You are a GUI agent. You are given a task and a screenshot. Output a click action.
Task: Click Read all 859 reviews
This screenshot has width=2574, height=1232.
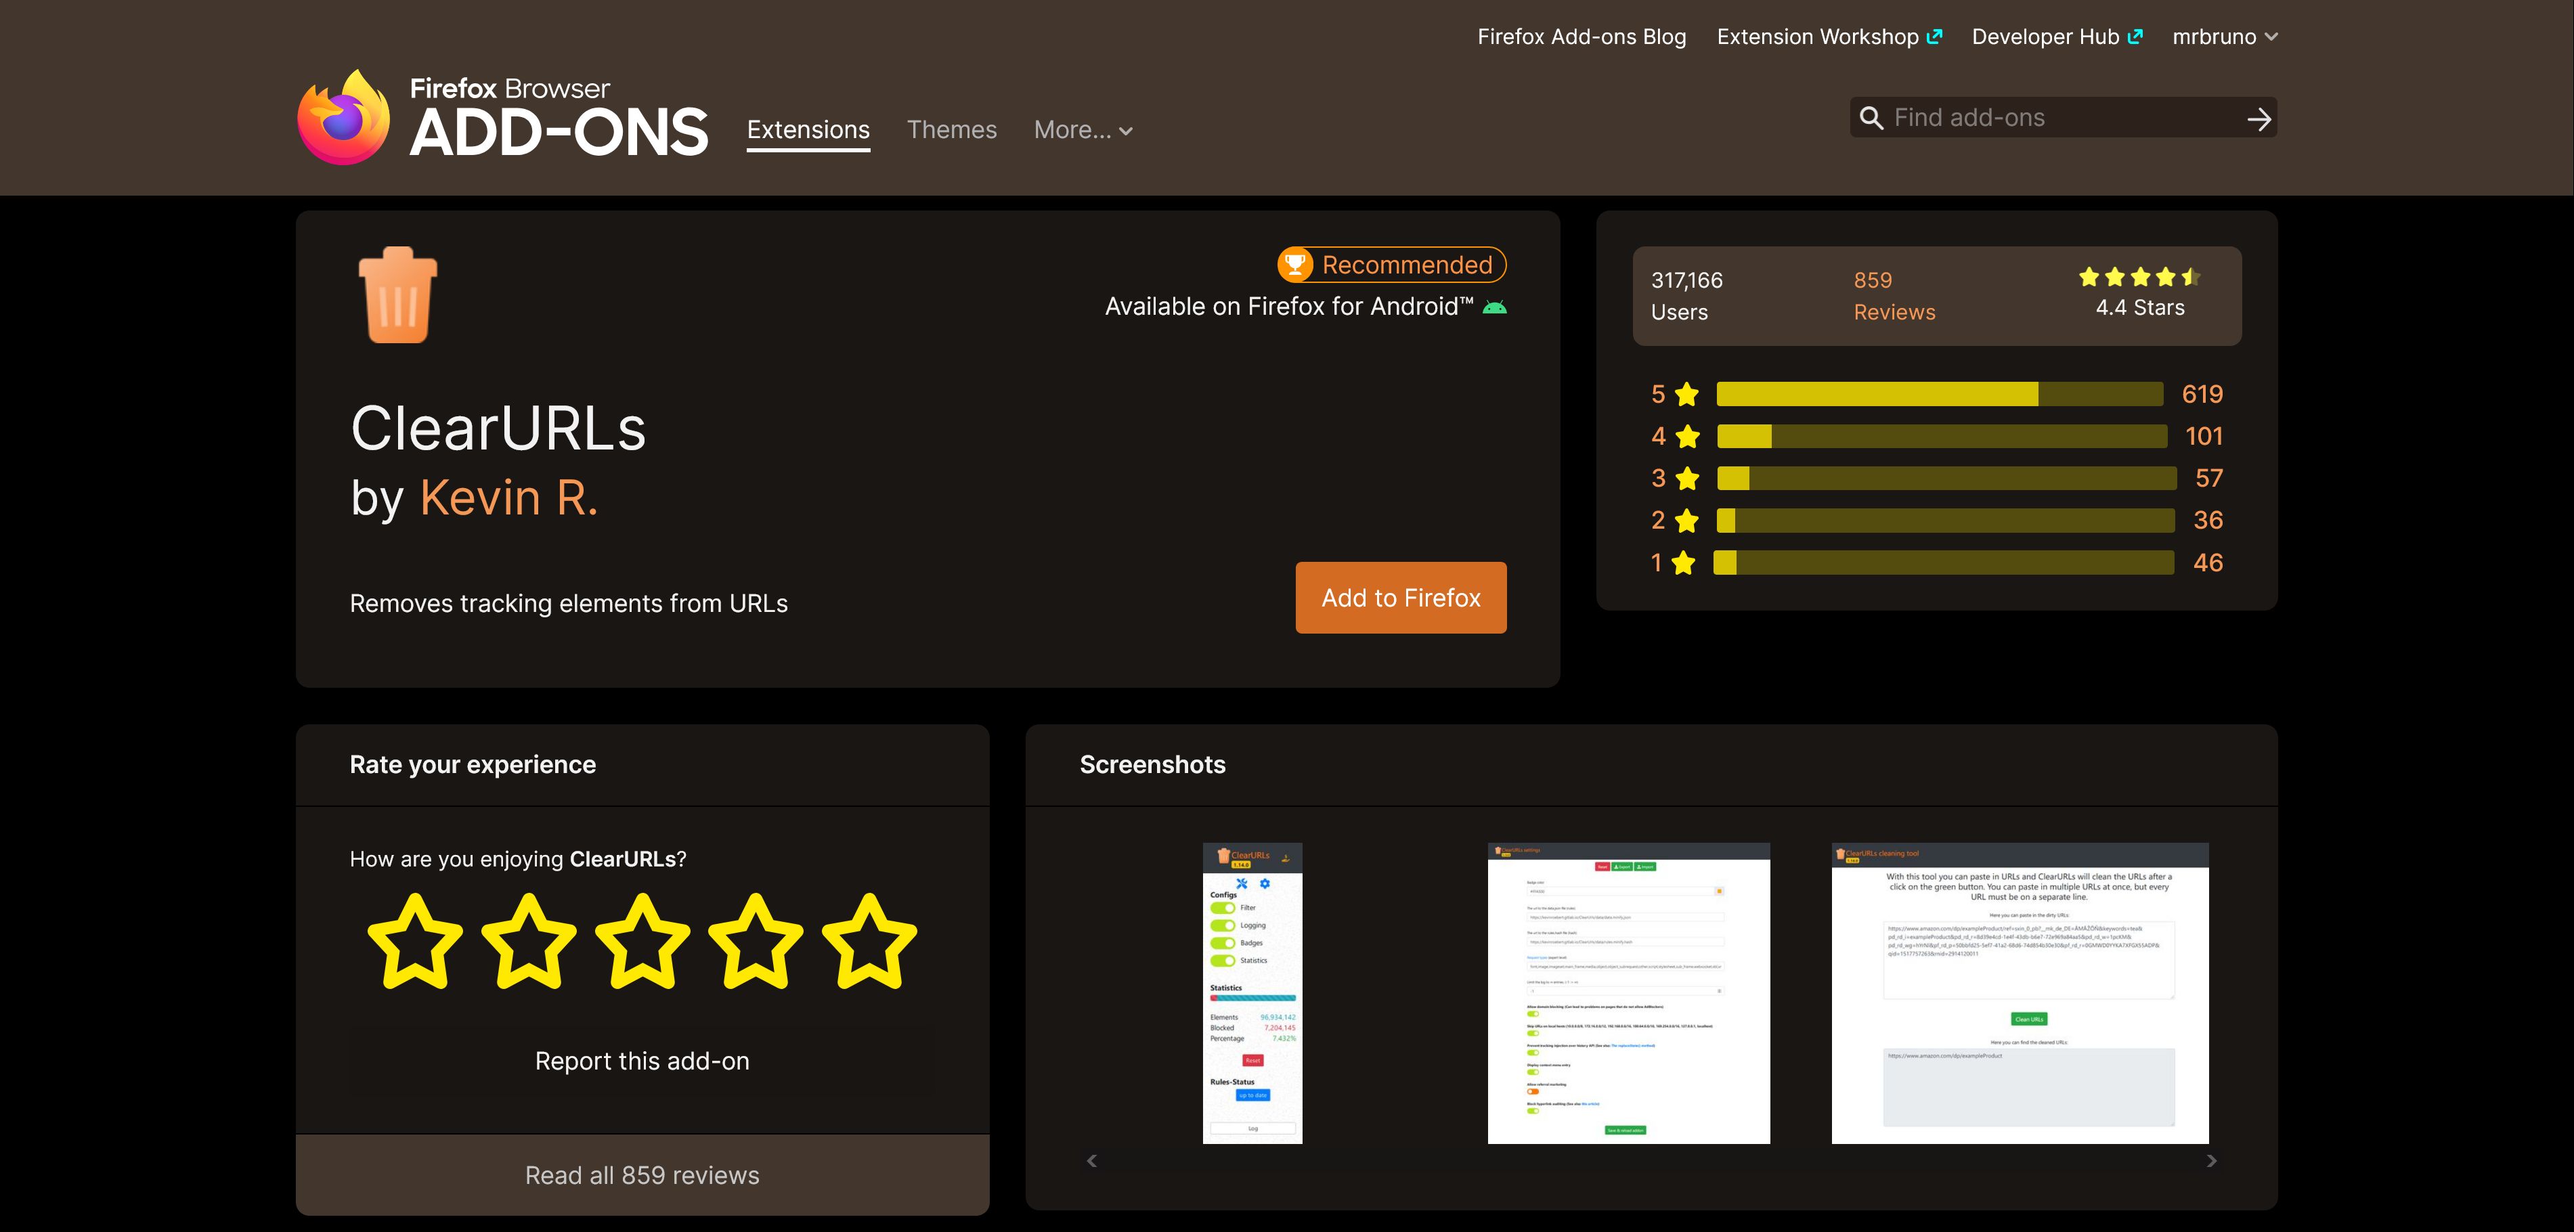(642, 1175)
